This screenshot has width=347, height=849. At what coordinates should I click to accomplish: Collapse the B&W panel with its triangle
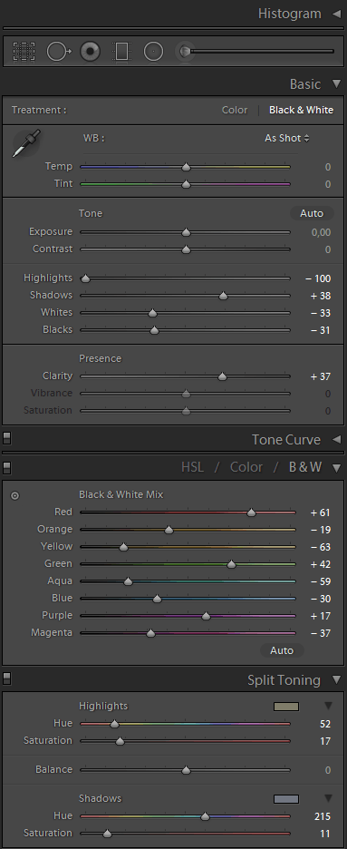[336, 467]
